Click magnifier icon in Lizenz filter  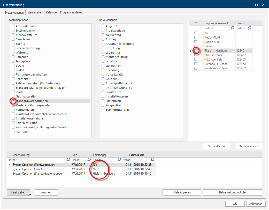pyautogui.click(x=250, y=28)
